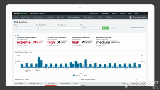The height and width of the screenshot is (90, 160).
Task: Open the Help menu
Action: [130, 13]
